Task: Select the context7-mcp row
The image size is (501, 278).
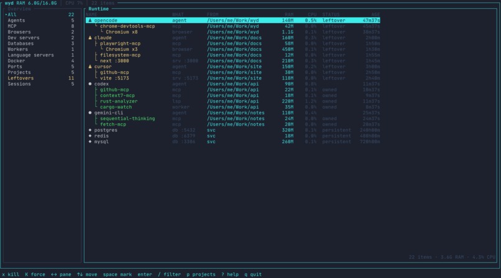Action: click(233, 95)
